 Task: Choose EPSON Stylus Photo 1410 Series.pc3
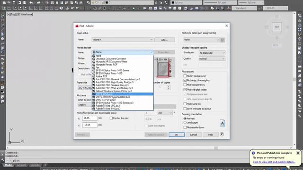tap(115, 103)
